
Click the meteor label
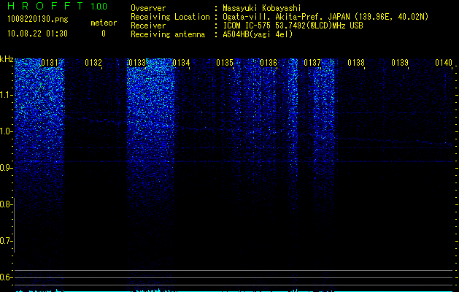click(104, 23)
